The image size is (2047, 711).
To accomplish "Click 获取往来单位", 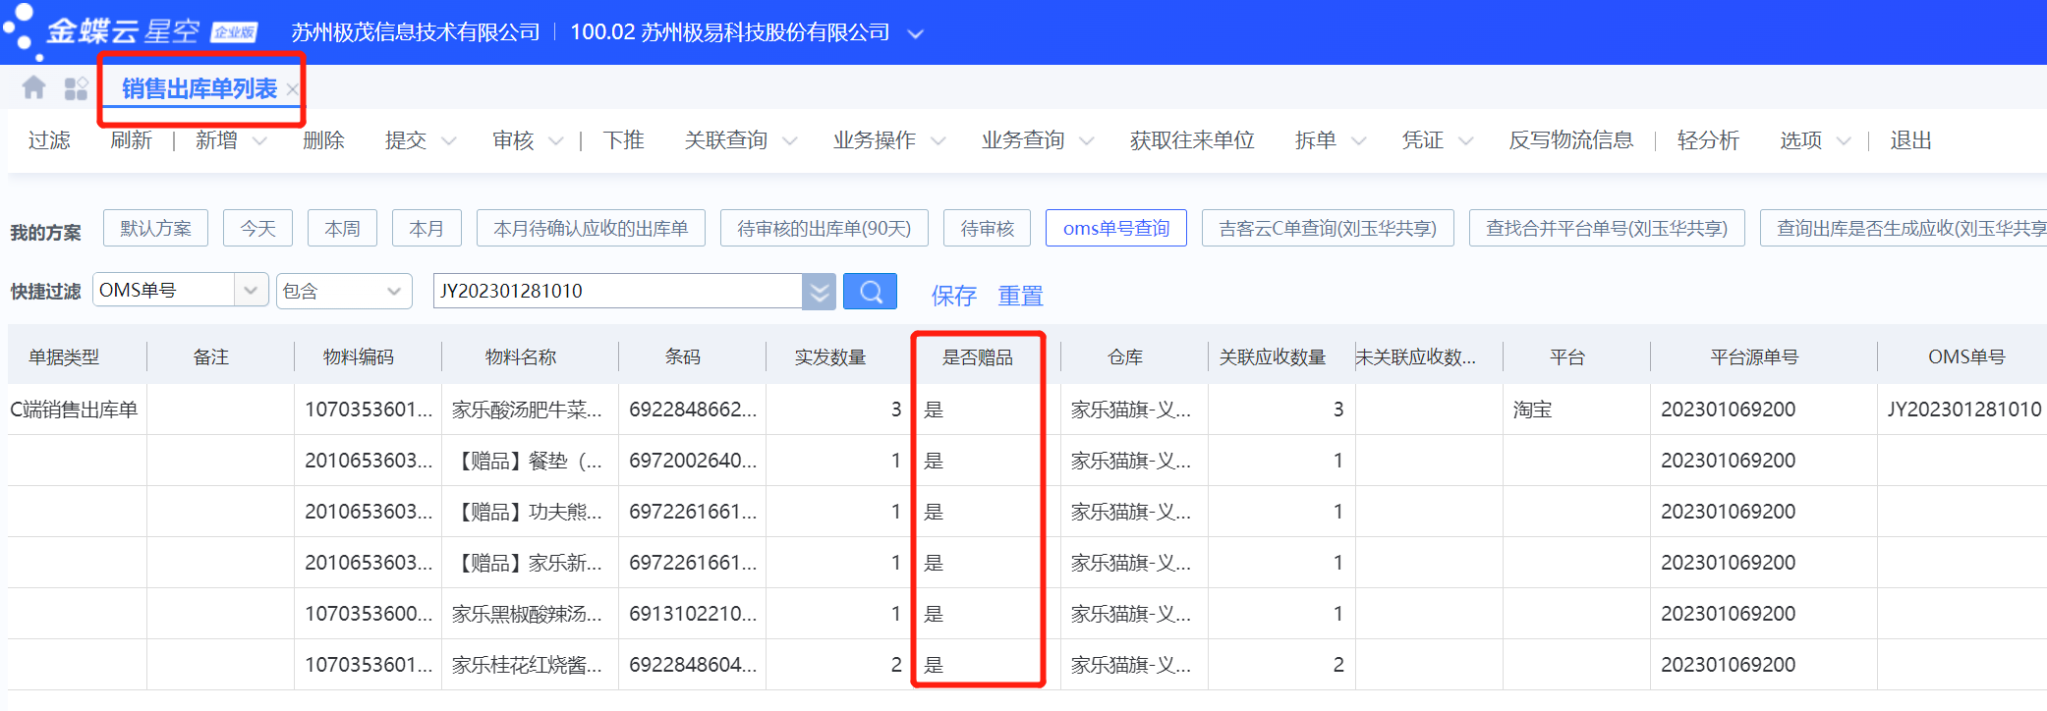I will (x=1192, y=140).
